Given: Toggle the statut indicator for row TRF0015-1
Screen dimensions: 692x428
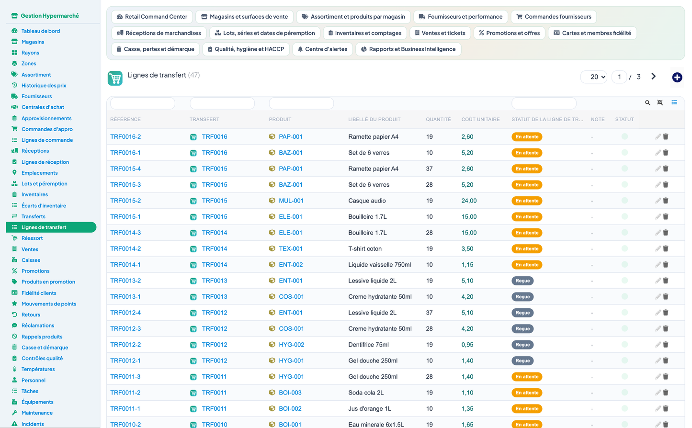Looking at the screenshot, I should (624, 216).
